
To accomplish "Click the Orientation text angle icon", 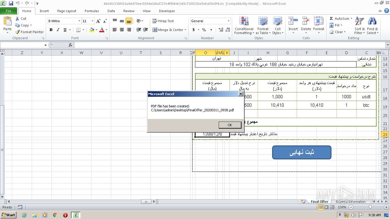I will point(139,21).
